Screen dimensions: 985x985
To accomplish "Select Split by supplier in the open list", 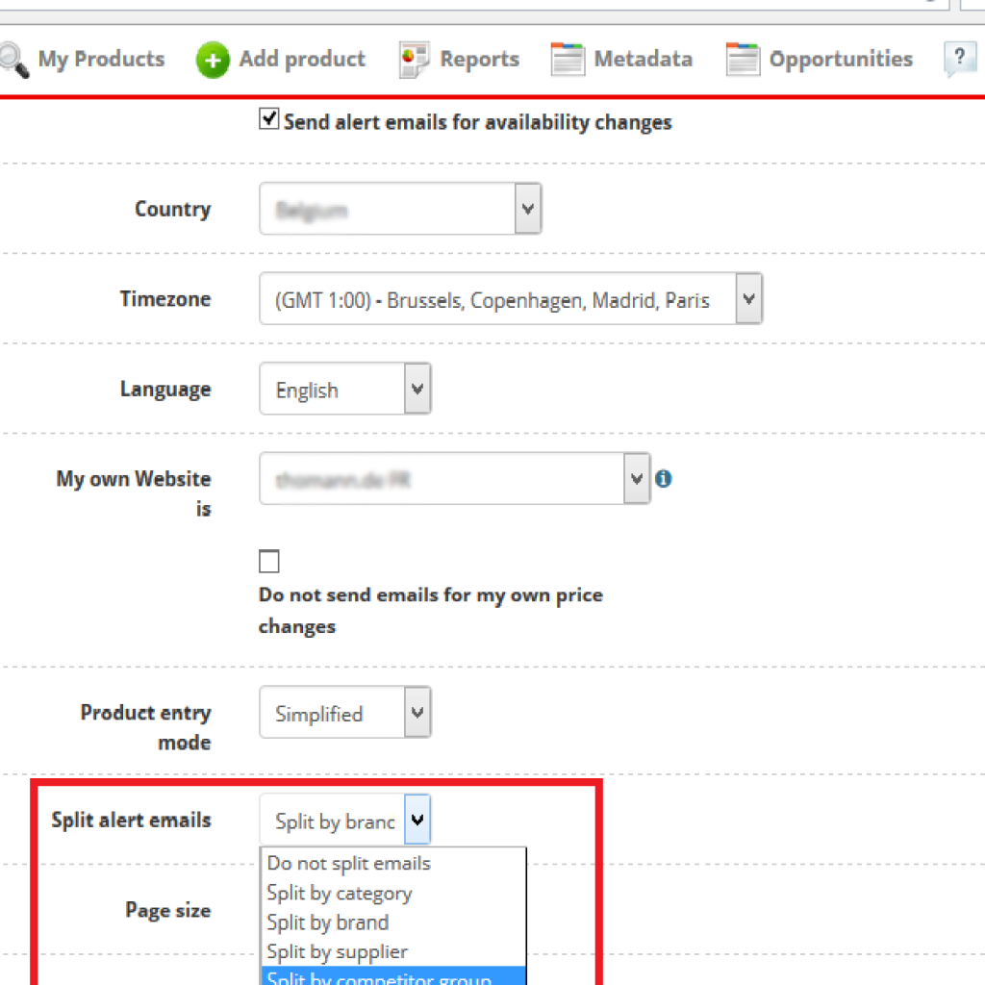I will [337, 951].
